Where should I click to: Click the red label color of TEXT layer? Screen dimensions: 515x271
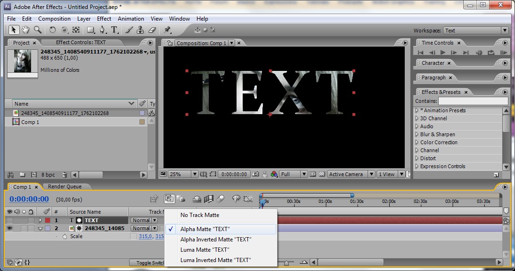(x=47, y=220)
